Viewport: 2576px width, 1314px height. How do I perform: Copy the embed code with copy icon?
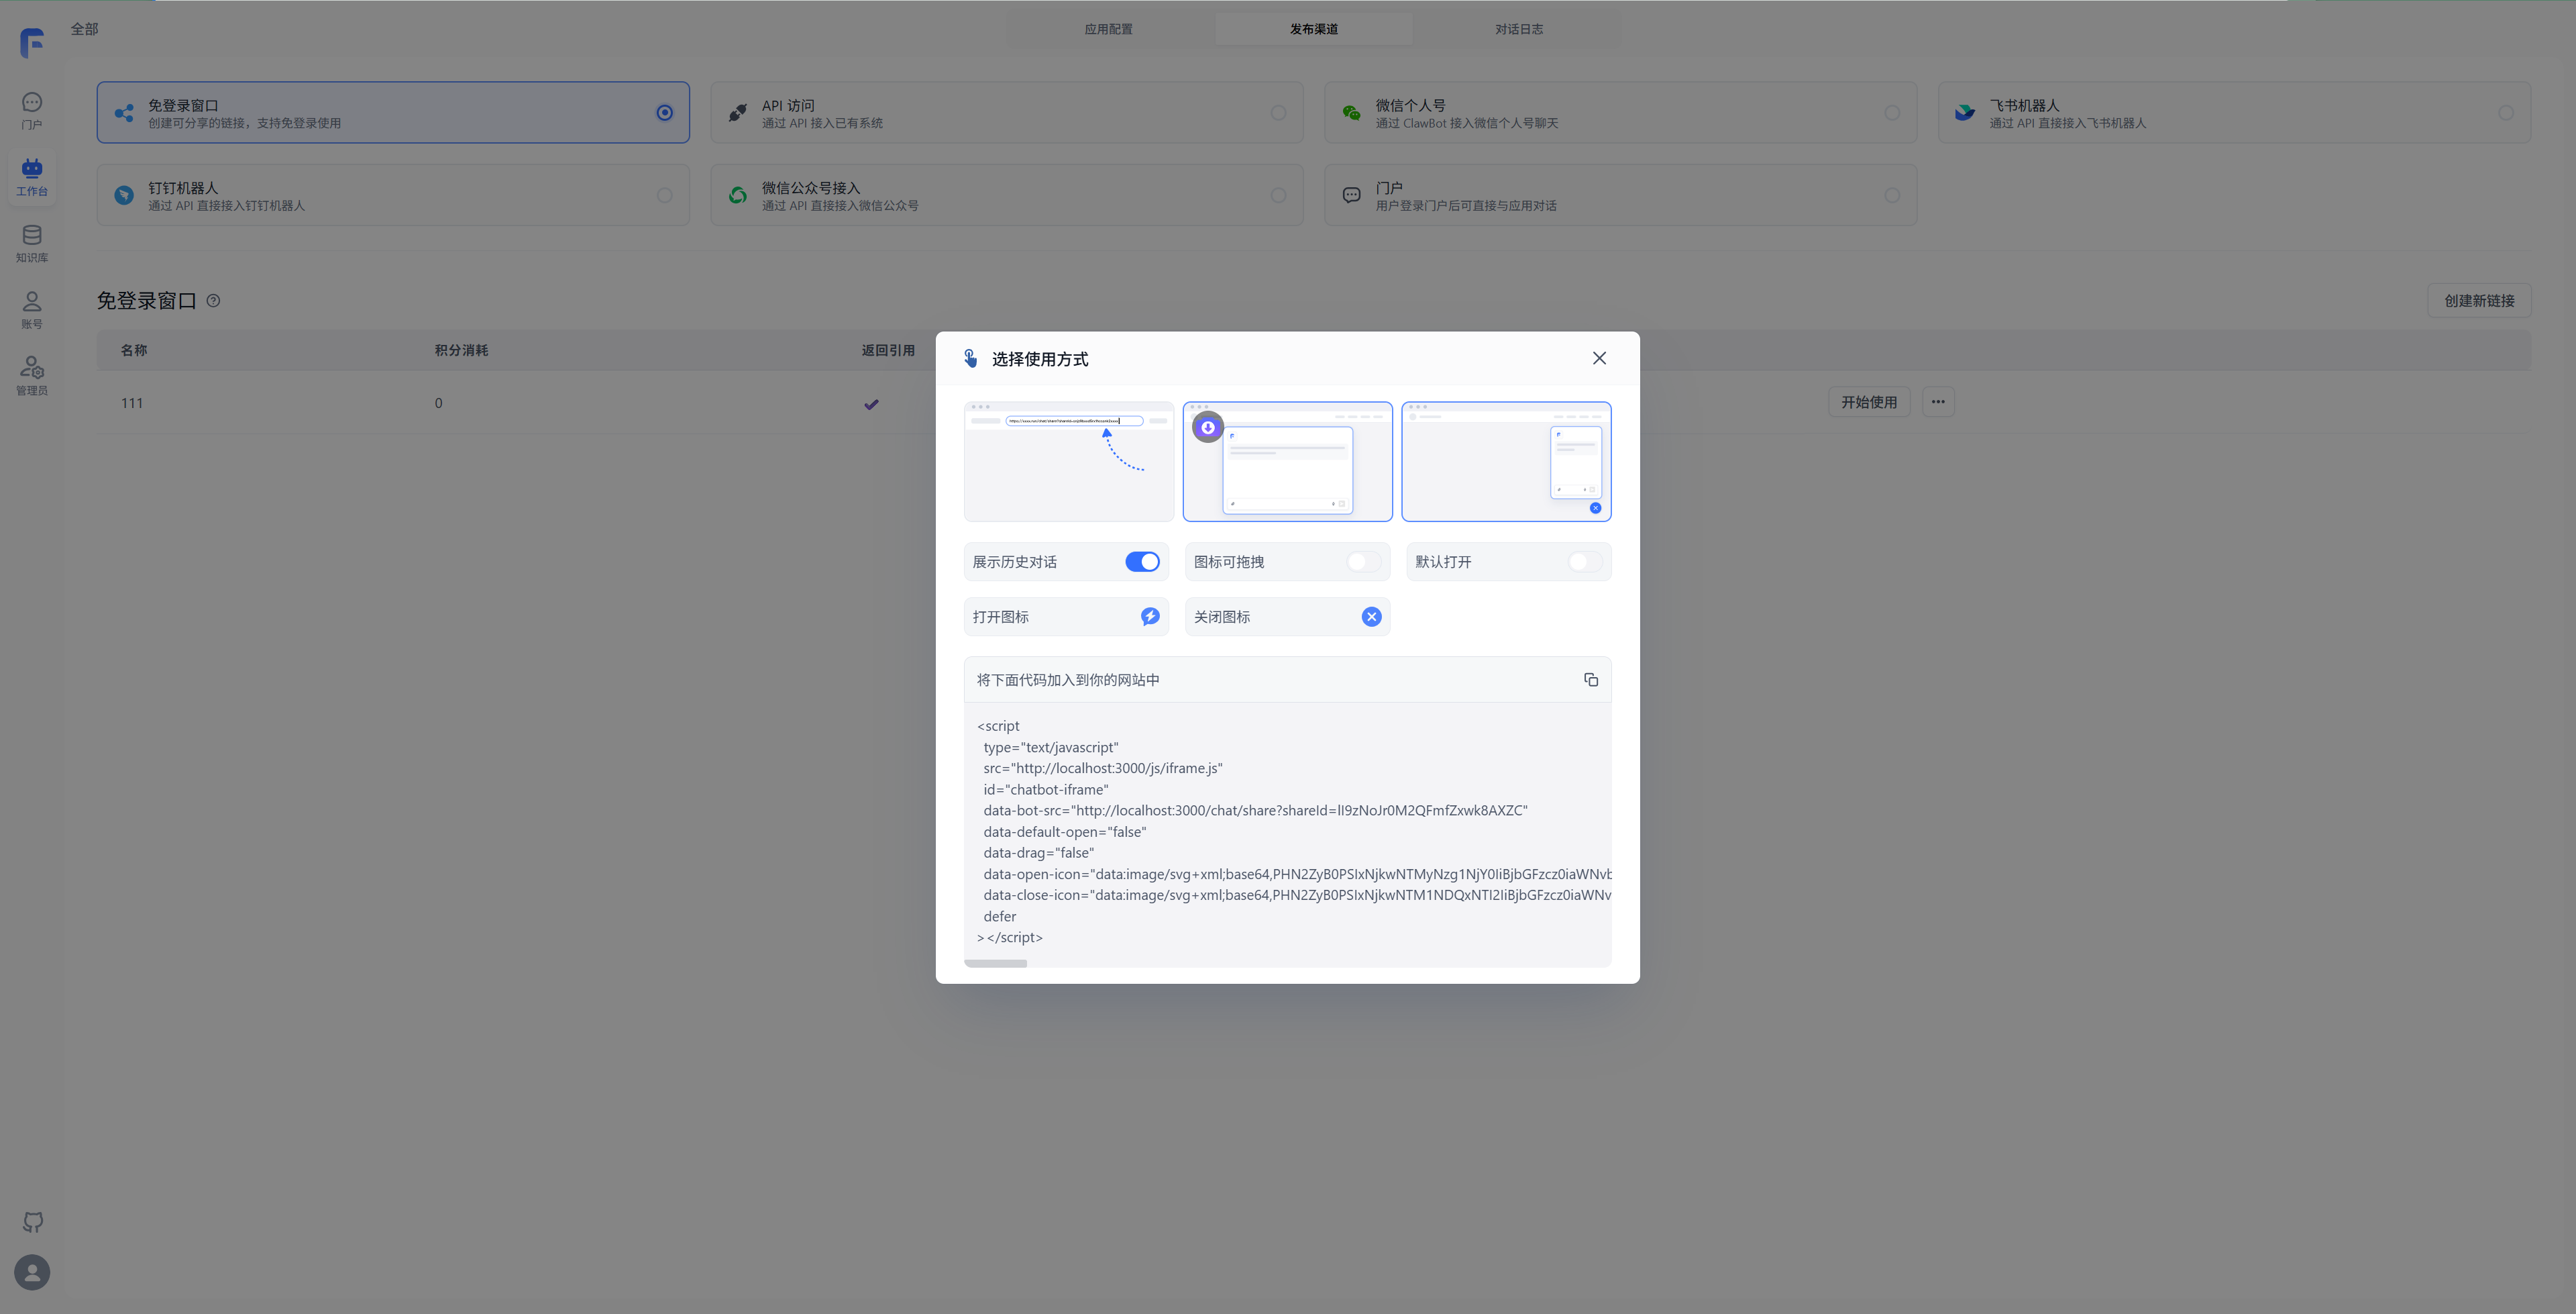(1590, 680)
